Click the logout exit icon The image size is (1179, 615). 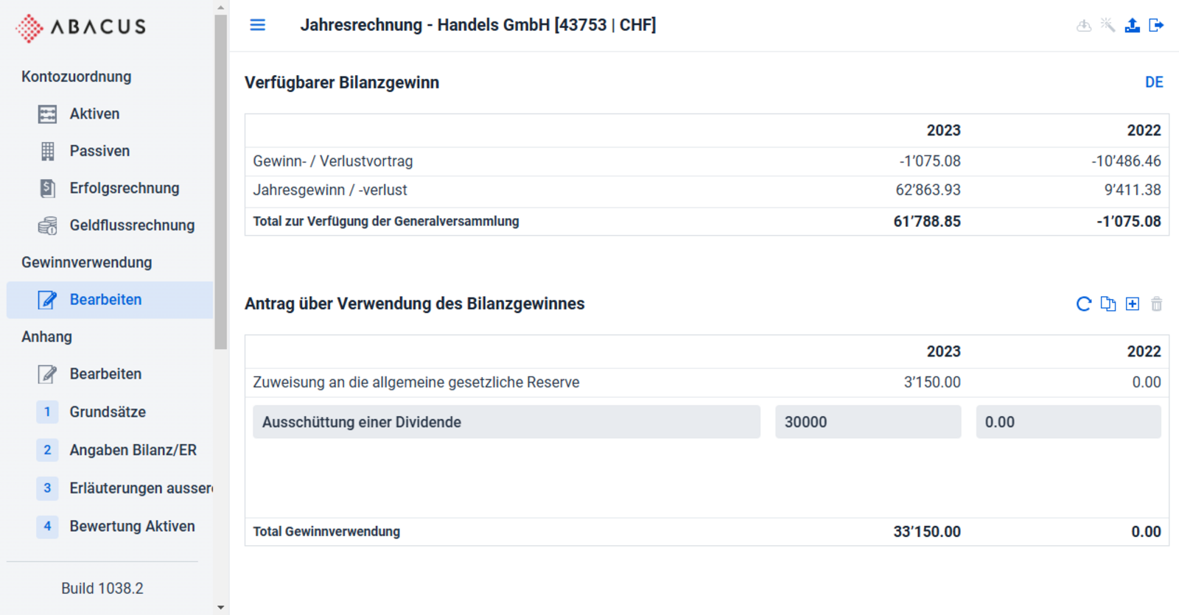pyautogui.click(x=1157, y=26)
